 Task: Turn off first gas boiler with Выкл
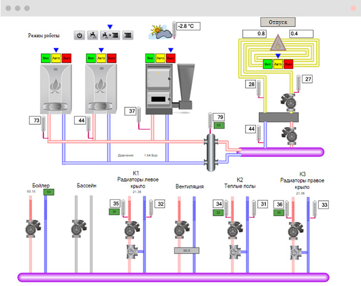(x=67, y=58)
